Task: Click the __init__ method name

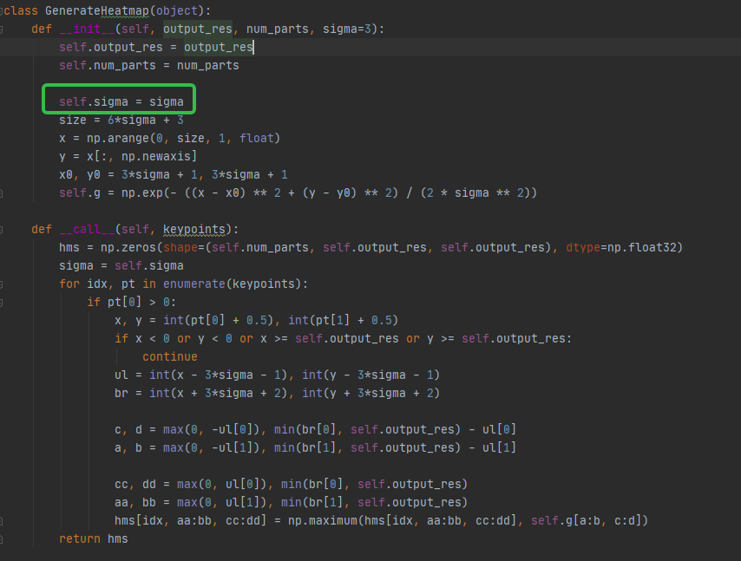Action: [87, 29]
